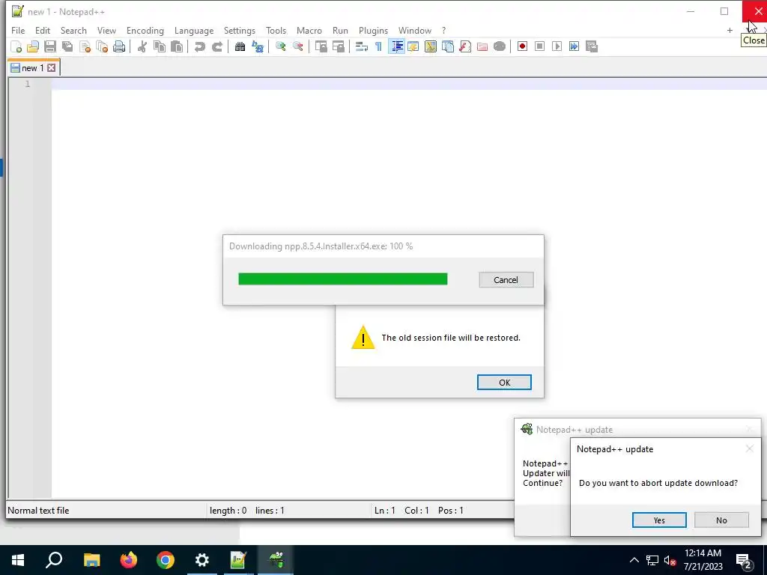
Task: Click the + add tab button
Action: [730, 30]
